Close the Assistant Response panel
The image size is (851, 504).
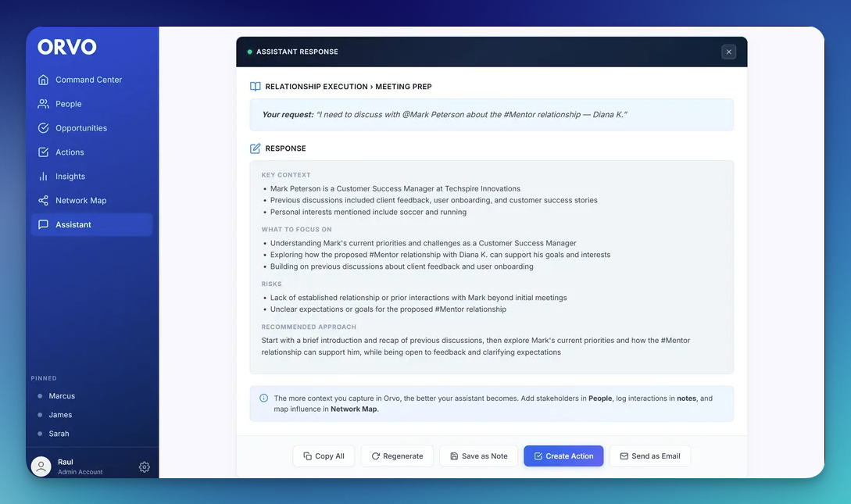click(x=728, y=52)
